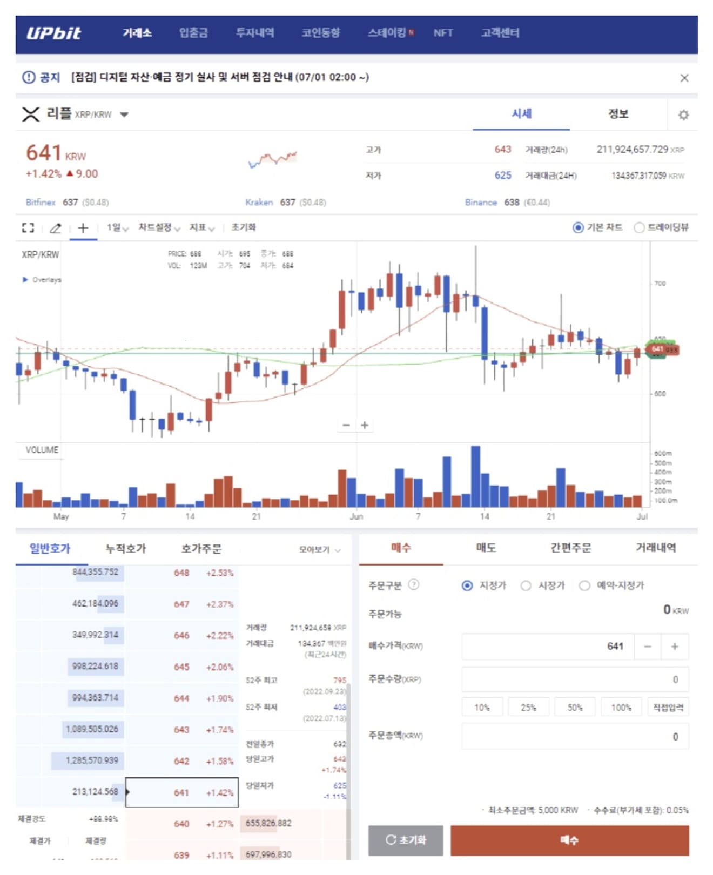Open the 지표 indicators dropdown
The width and height of the screenshot is (713, 875).
pyautogui.click(x=202, y=227)
